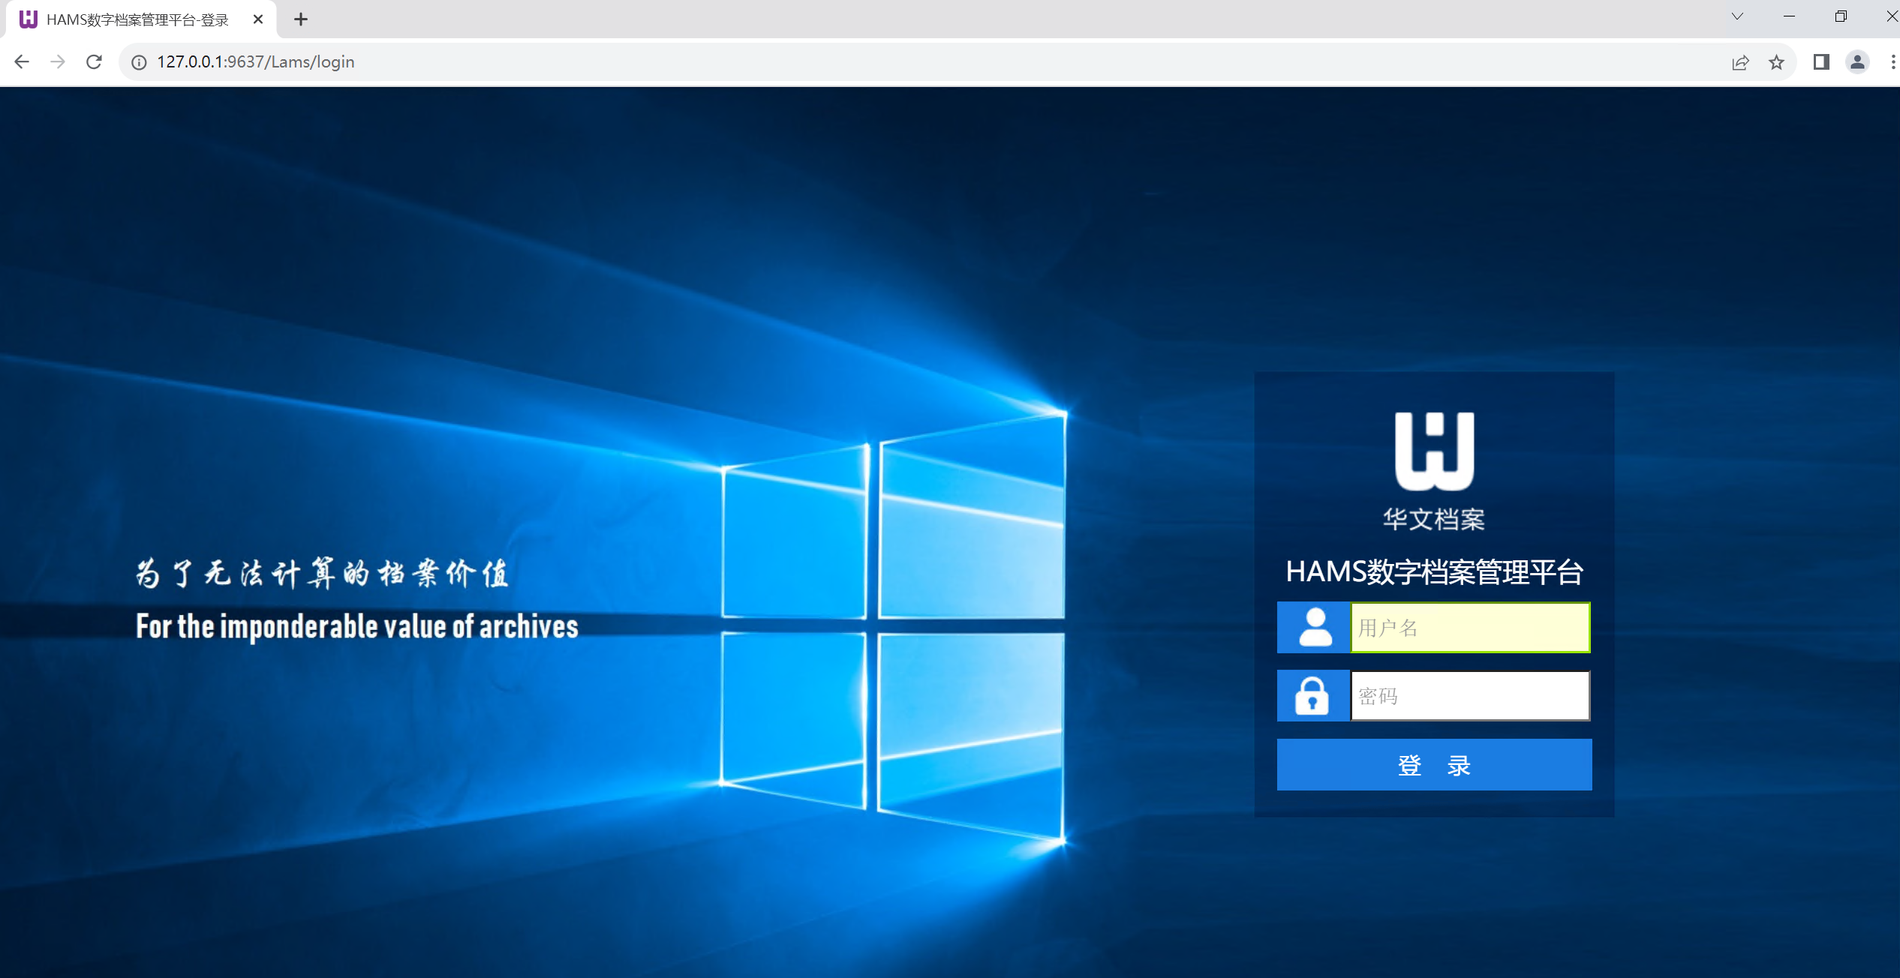The width and height of the screenshot is (1900, 978).
Task: Focus the 密码 password field
Action: coord(1470,696)
